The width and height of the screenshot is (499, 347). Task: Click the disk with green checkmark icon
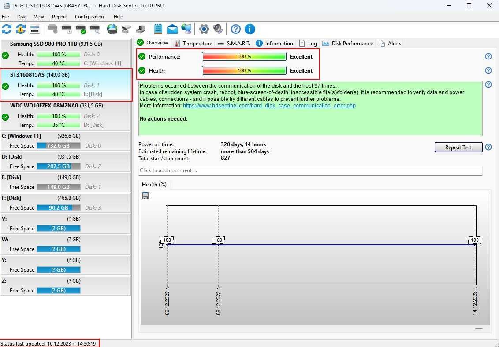[x=81, y=29]
